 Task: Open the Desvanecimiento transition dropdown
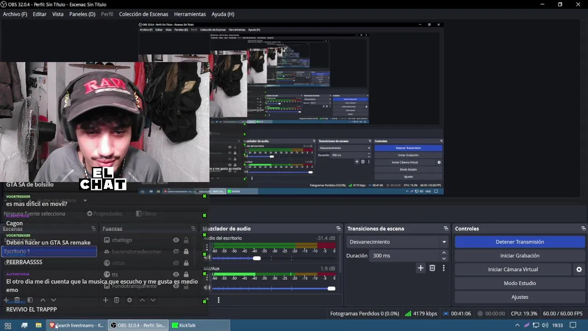click(x=397, y=242)
